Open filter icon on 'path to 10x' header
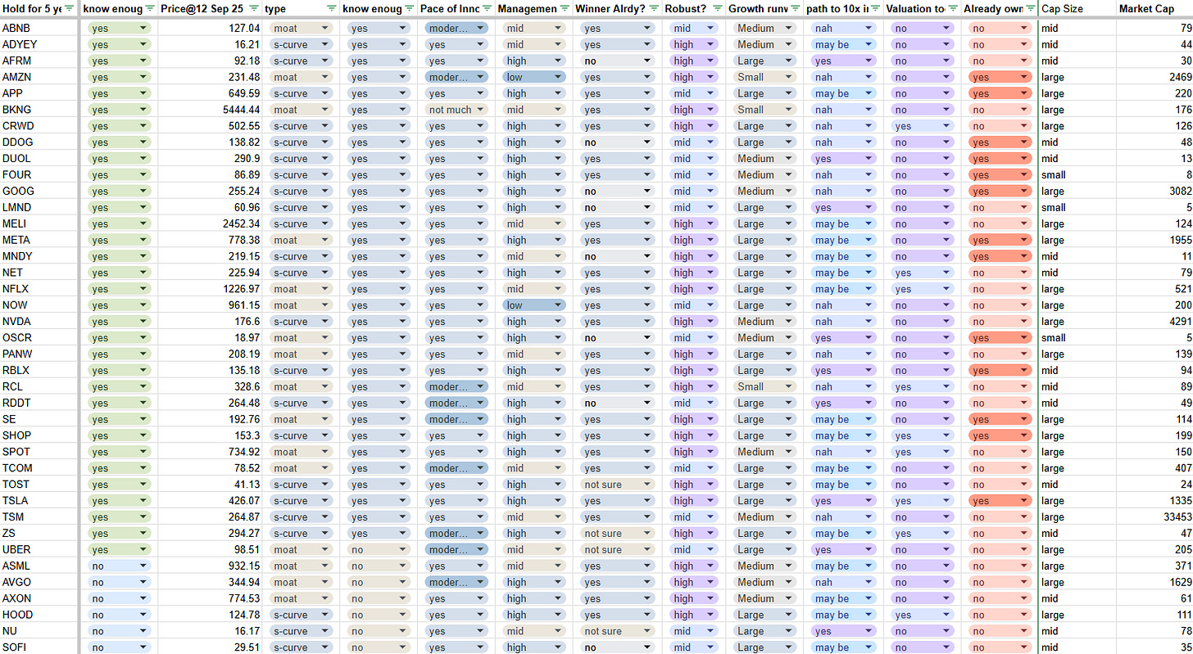This screenshot has width=1193, height=654. coord(875,8)
